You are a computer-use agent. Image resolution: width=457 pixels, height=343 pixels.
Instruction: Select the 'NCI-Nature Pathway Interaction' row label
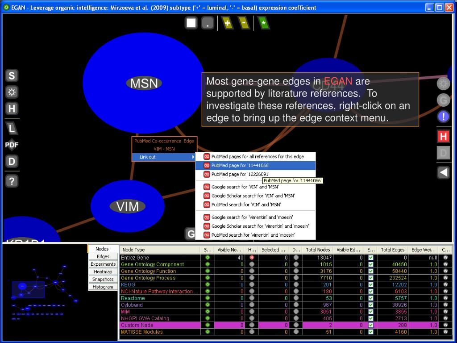pyautogui.click(x=159, y=291)
